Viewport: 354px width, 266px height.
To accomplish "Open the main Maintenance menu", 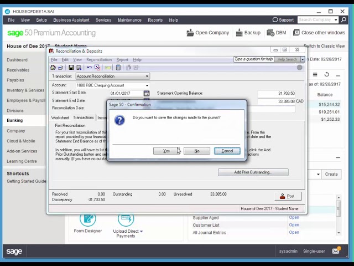I will (129, 20).
